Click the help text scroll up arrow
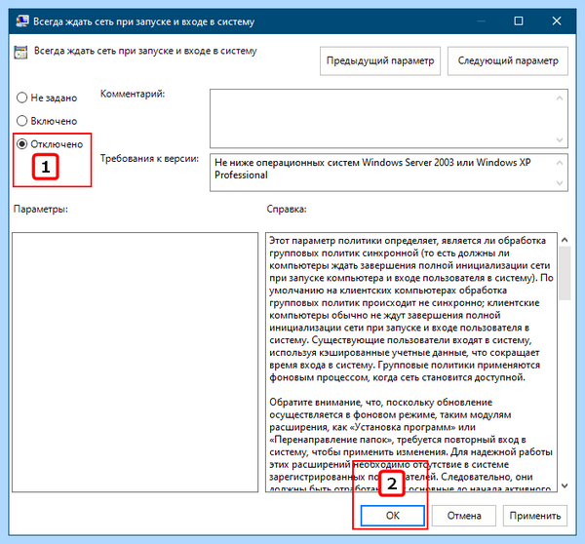Viewport: 585px width, 544px height. tap(565, 240)
